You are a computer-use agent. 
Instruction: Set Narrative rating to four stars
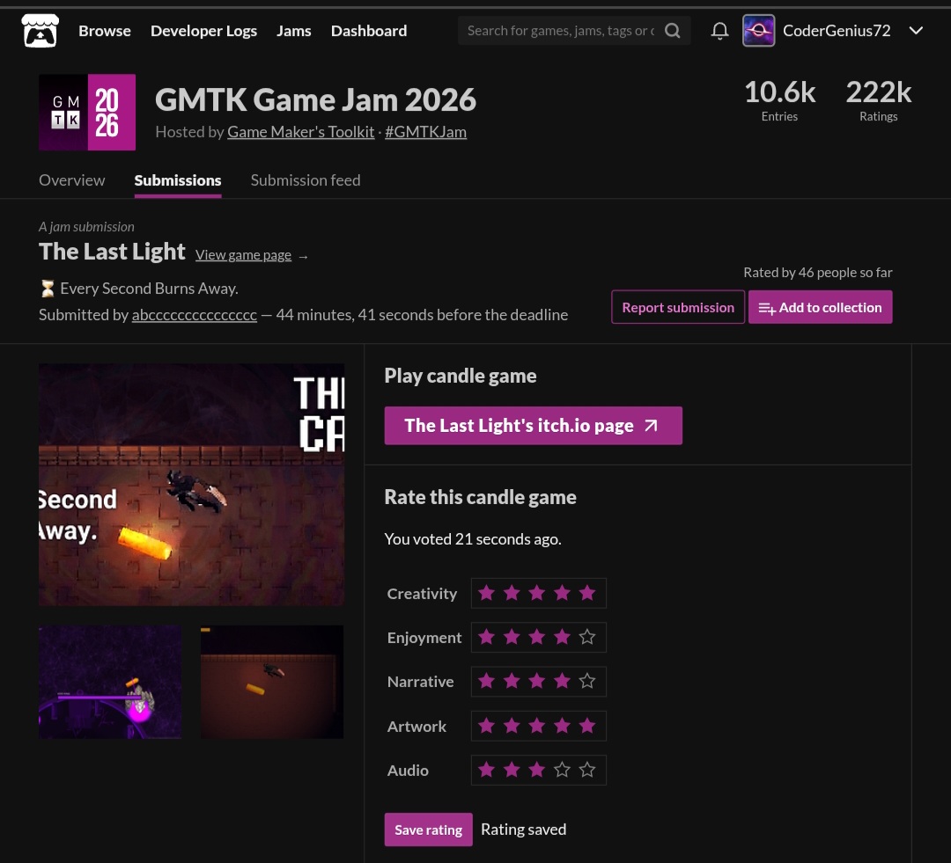pyautogui.click(x=562, y=681)
